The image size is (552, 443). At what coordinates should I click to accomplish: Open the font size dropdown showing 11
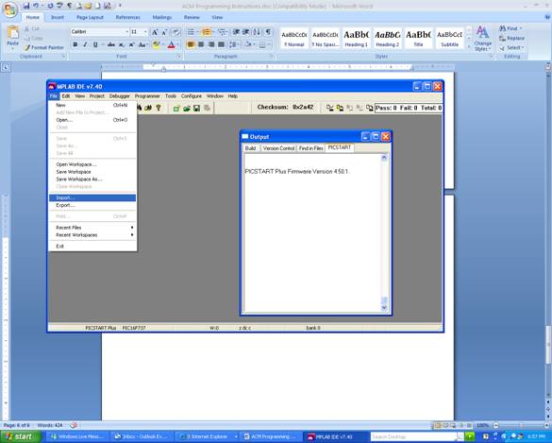(145, 32)
